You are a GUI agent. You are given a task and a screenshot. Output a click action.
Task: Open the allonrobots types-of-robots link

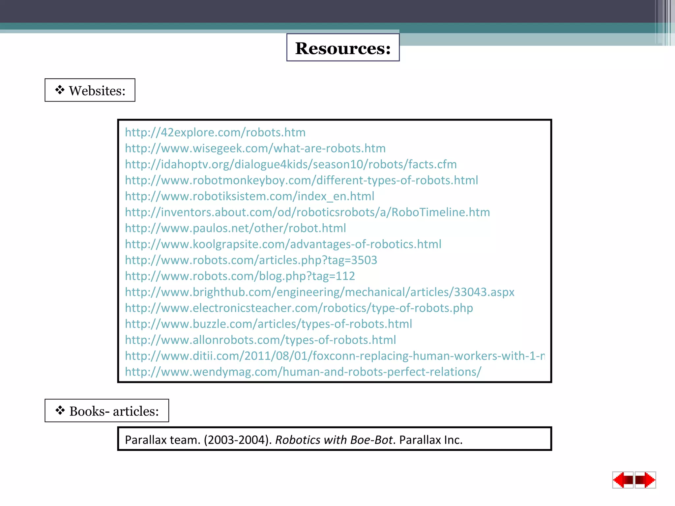coord(260,340)
